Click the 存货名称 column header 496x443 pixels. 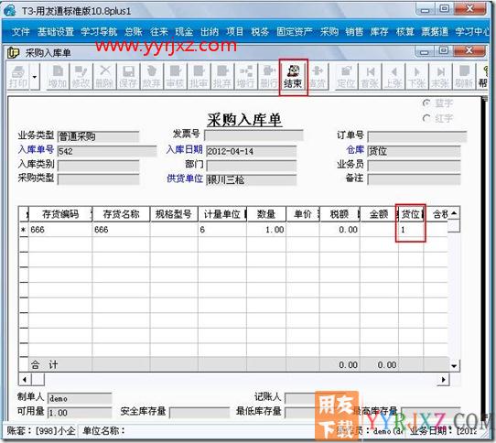coord(121,214)
